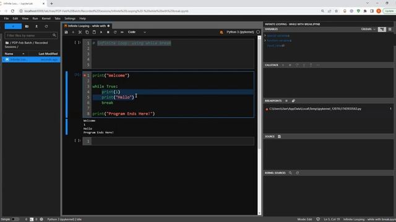The width and height of the screenshot is (396, 222).
Task: Switch Variables panel to table view
Action: (390, 29)
